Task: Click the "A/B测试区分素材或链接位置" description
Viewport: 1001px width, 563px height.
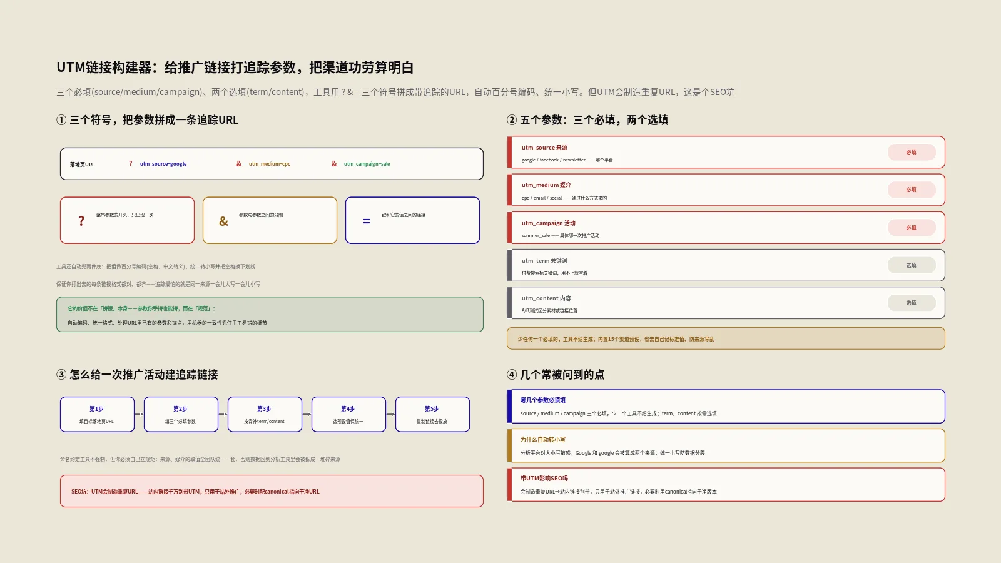Action: 549,311
